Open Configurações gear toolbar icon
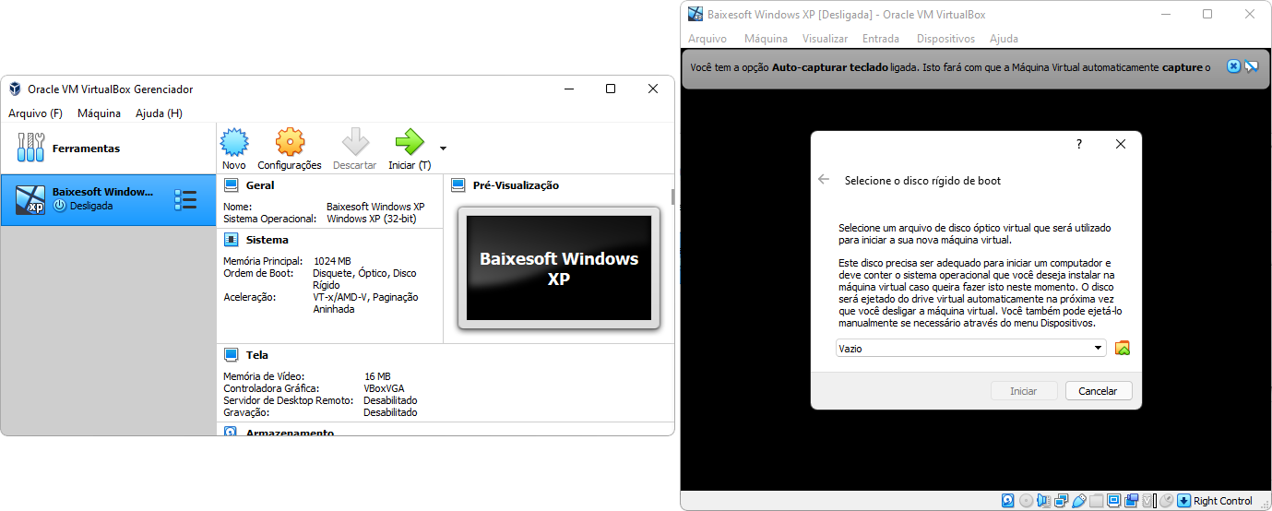 (290, 141)
